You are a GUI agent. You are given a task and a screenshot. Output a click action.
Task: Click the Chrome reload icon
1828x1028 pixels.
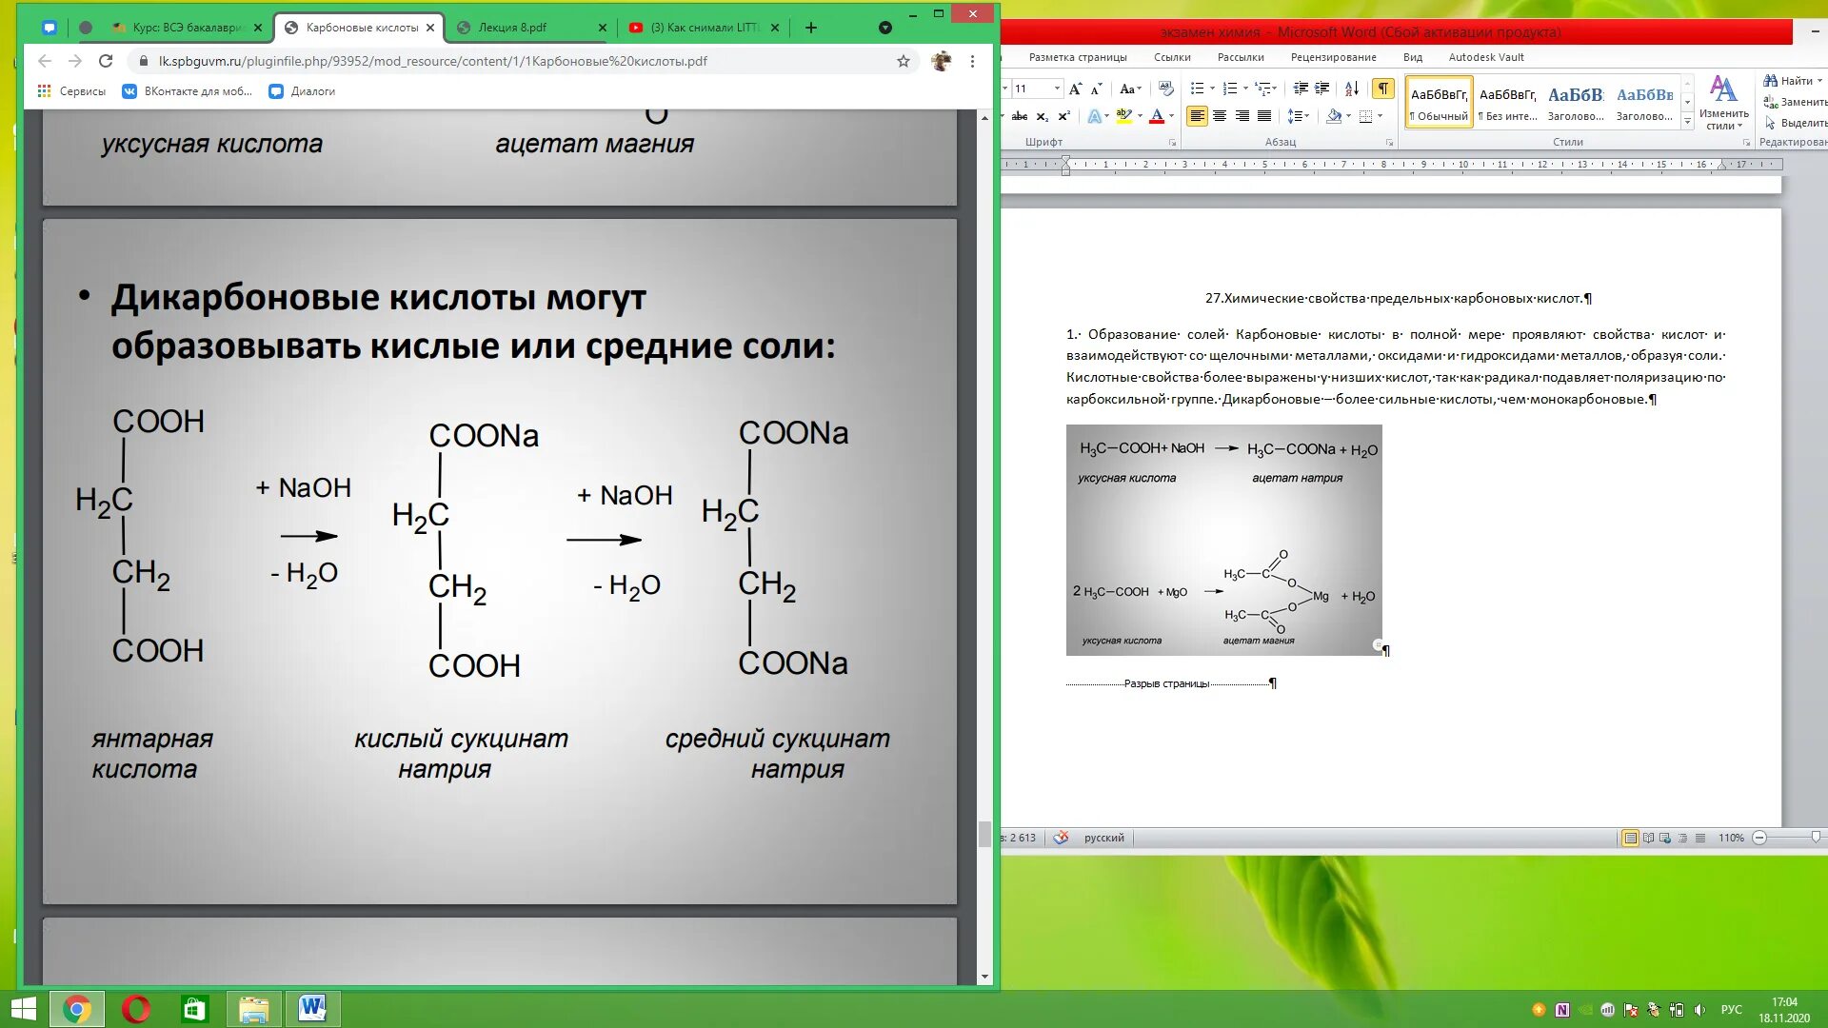[106, 61]
